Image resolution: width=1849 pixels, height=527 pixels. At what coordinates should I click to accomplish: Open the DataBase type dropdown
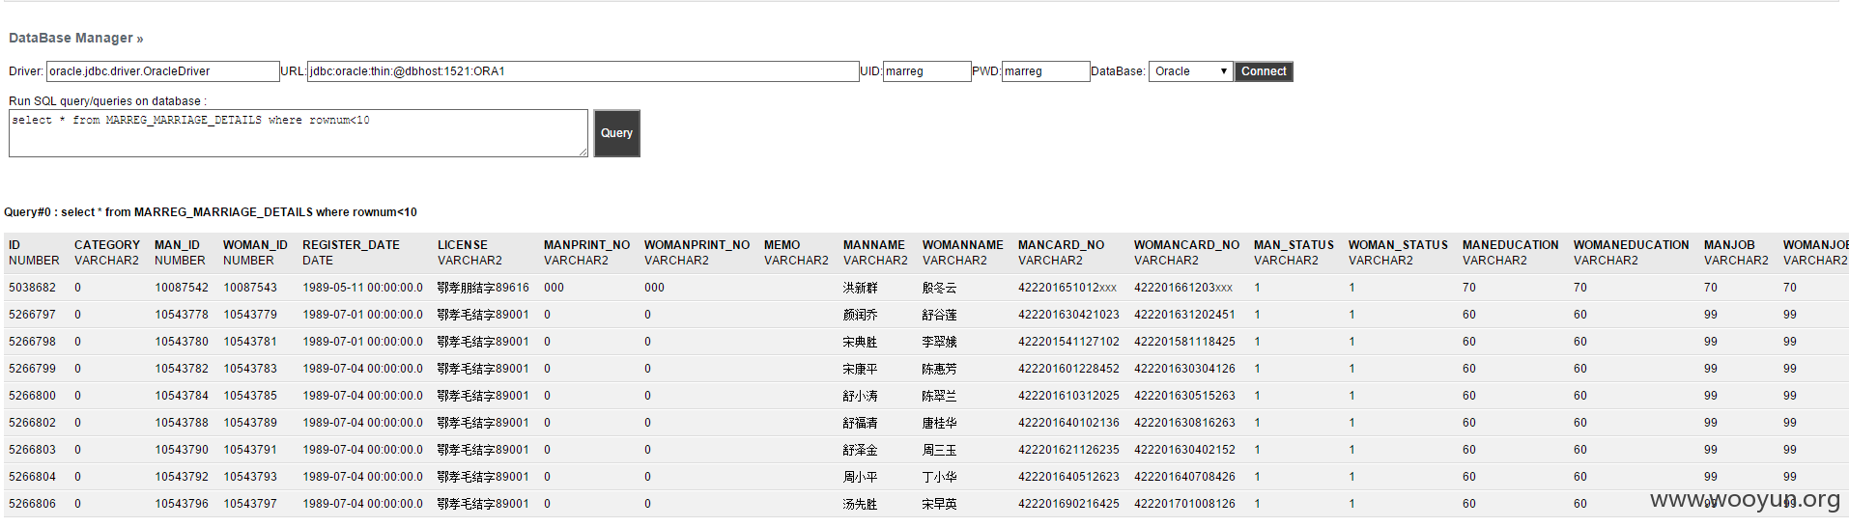pyautogui.click(x=1190, y=71)
